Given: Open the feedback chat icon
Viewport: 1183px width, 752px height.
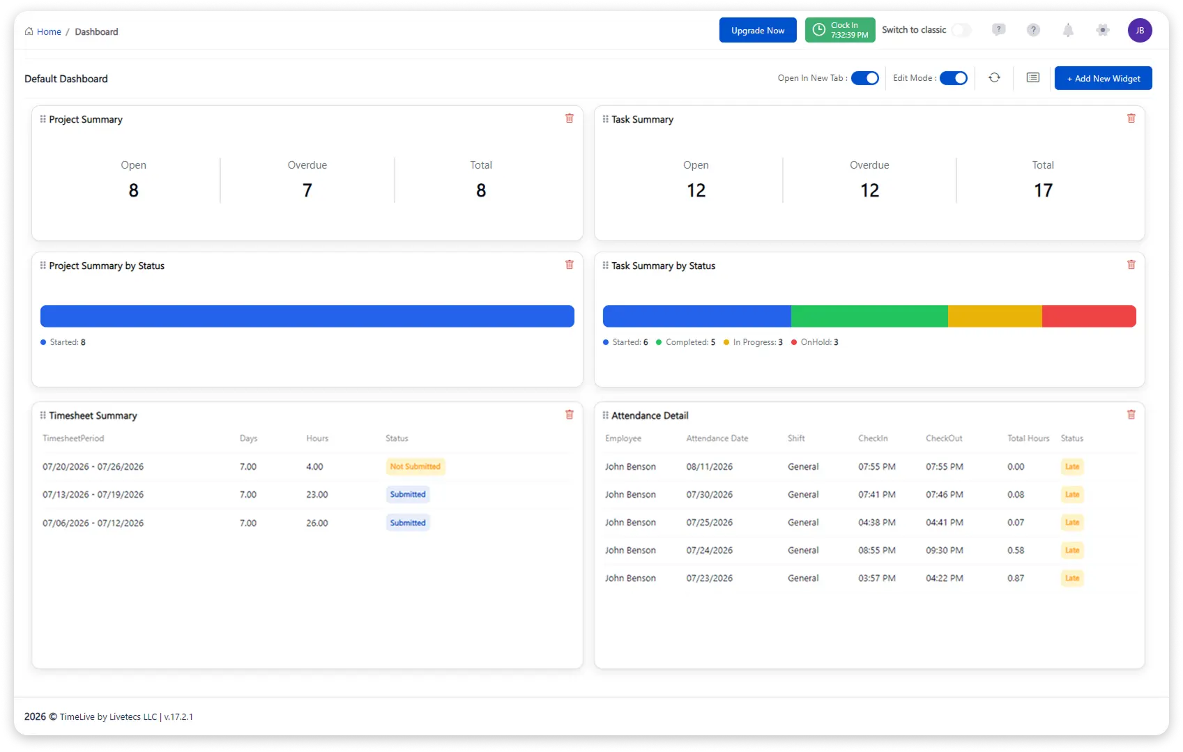Looking at the screenshot, I should point(998,30).
